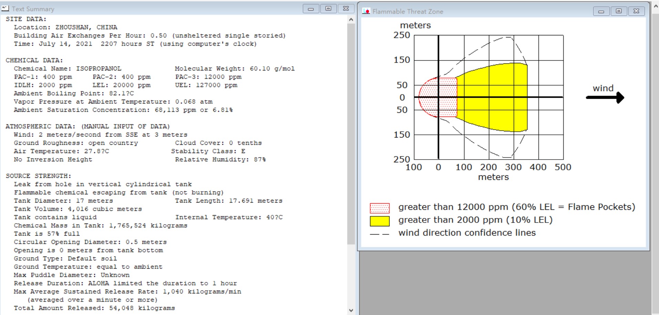Screen dimensions: 659x315
Task: Click the yellow 2000 ppm threat zone
Action: point(493,97)
